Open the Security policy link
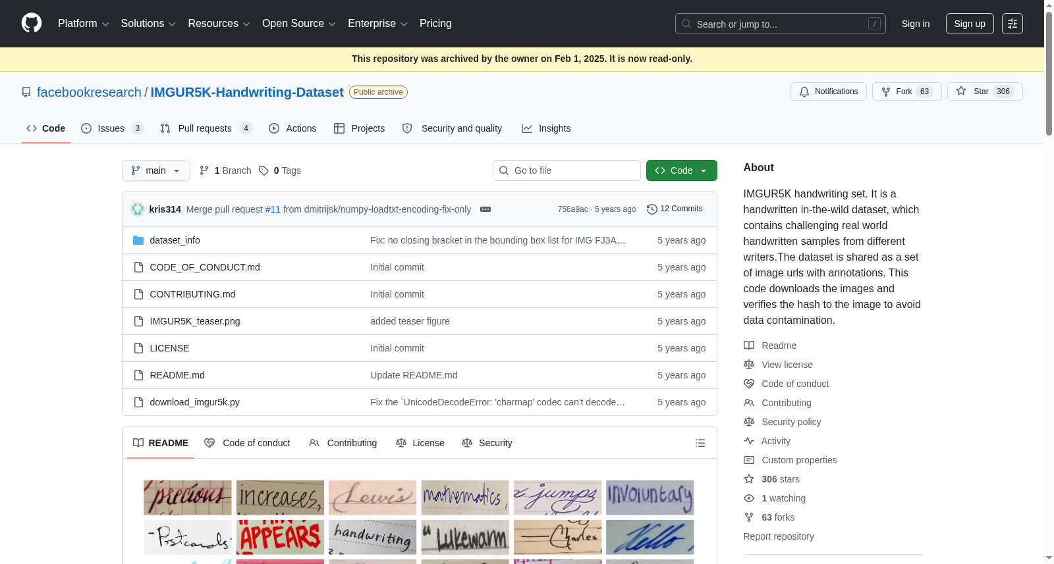1054x564 pixels. (x=791, y=422)
